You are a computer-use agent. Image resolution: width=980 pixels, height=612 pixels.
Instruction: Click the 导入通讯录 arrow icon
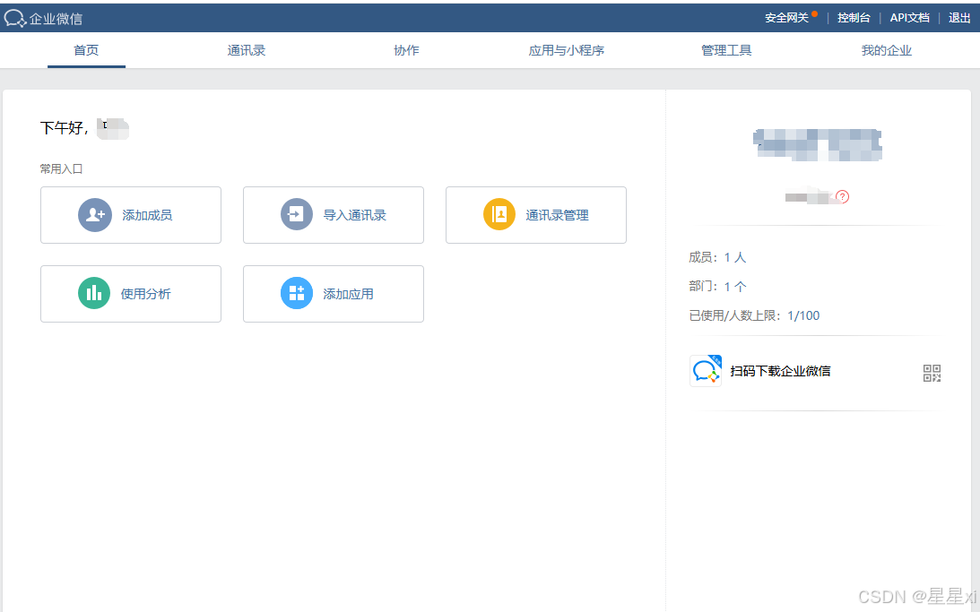(296, 215)
